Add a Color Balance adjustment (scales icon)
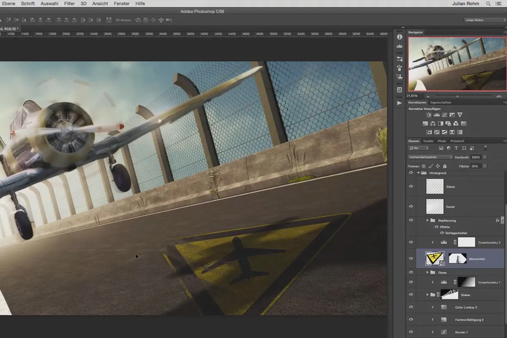 433,124
